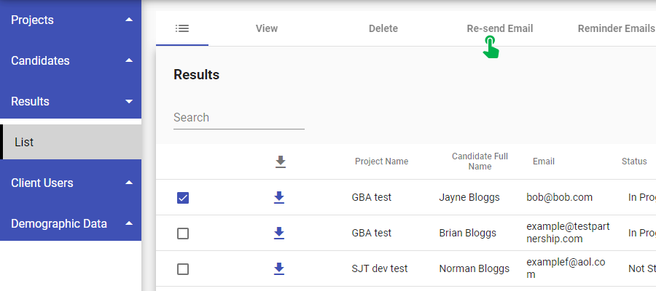656x291 pixels.
Task: Uncheck the Jayne Bloggs row checkbox
Action: (x=183, y=197)
